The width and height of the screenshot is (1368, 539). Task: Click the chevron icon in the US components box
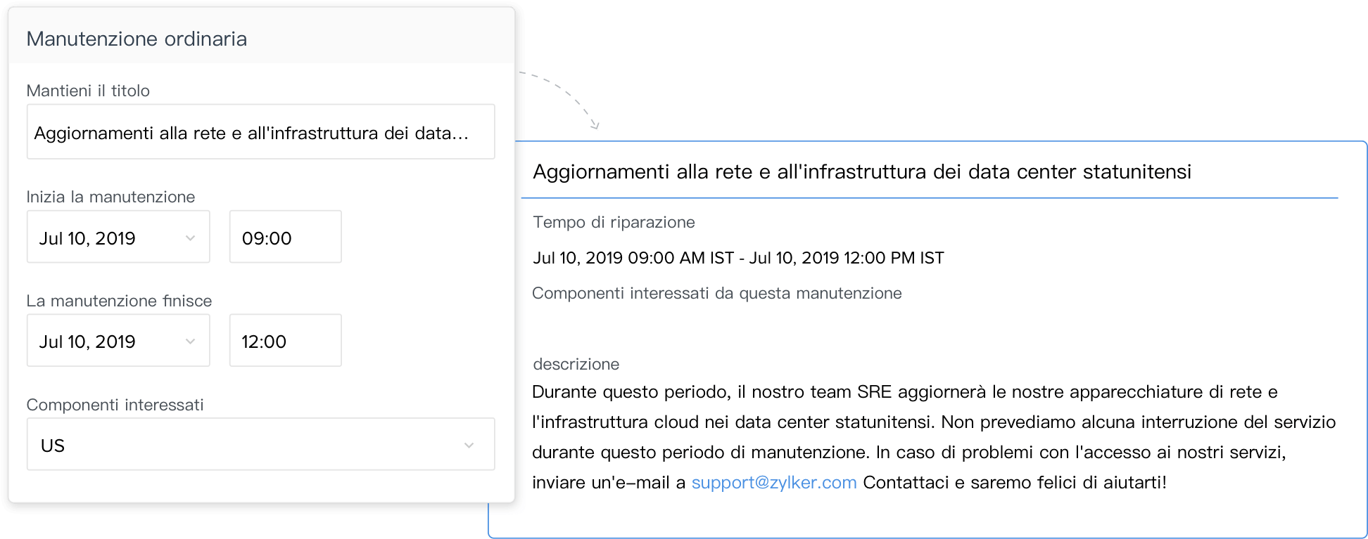click(x=469, y=446)
